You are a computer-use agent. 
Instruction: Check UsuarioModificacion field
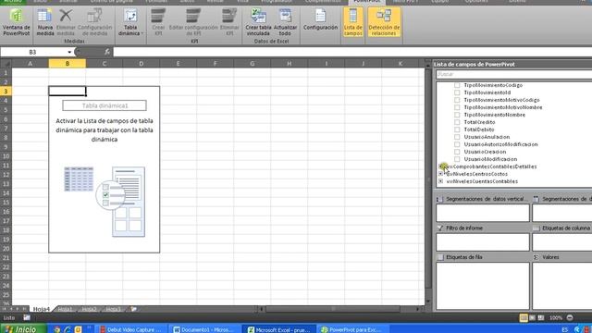pos(457,159)
